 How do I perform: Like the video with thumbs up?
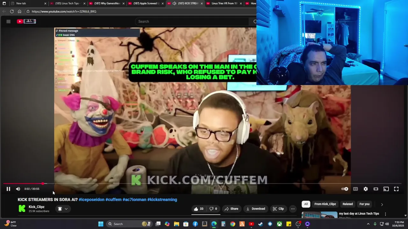(x=198, y=209)
